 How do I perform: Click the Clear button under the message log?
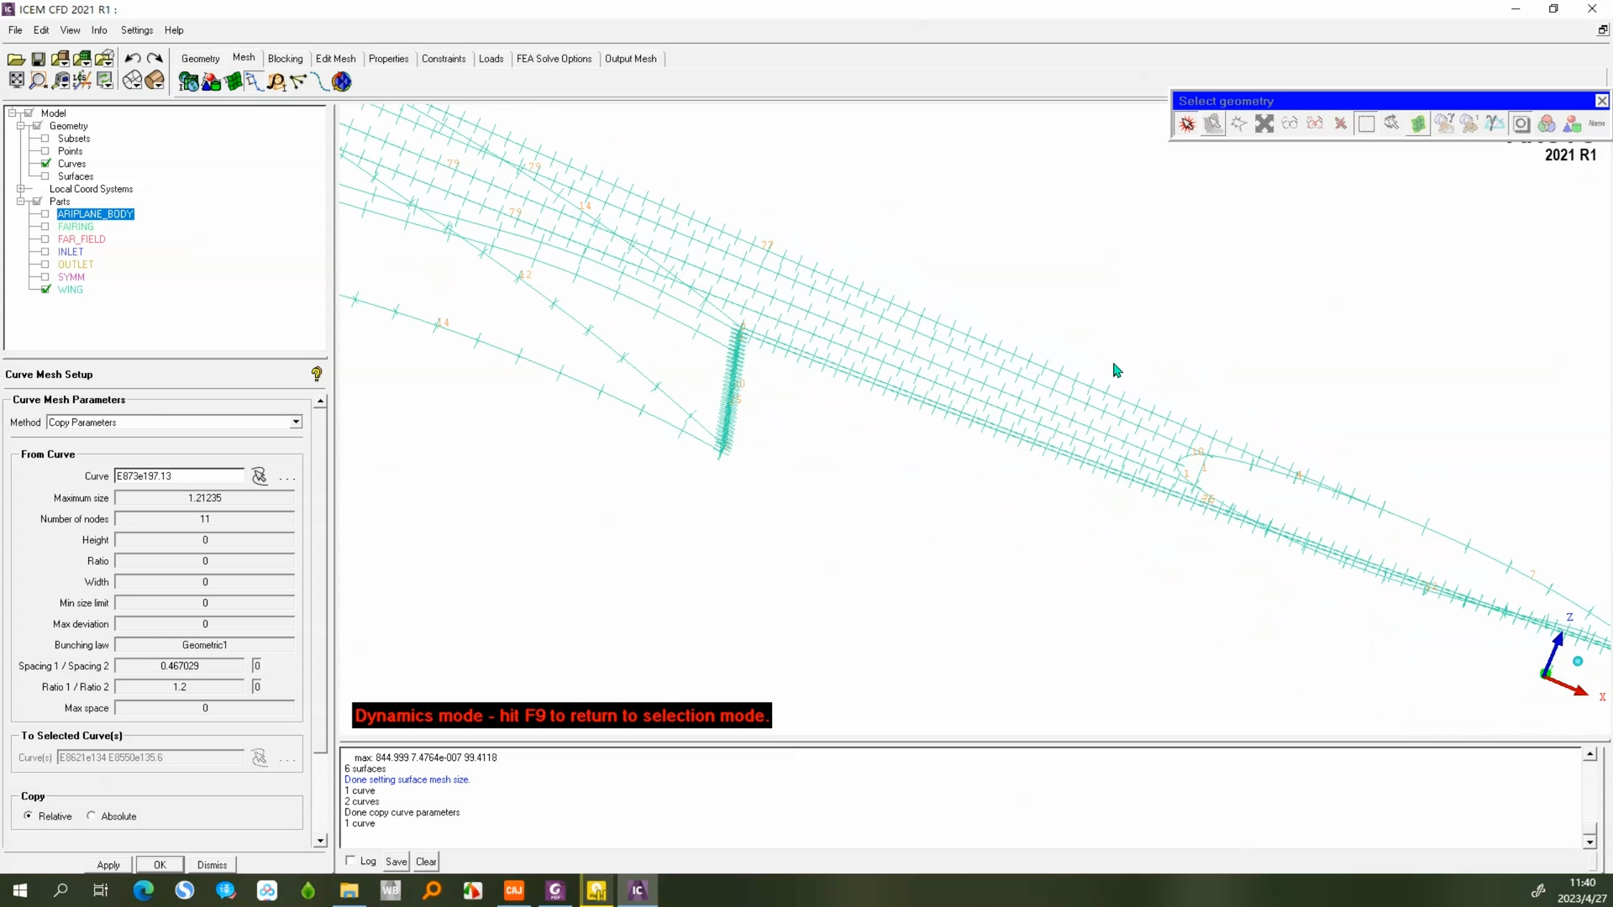pos(426,862)
